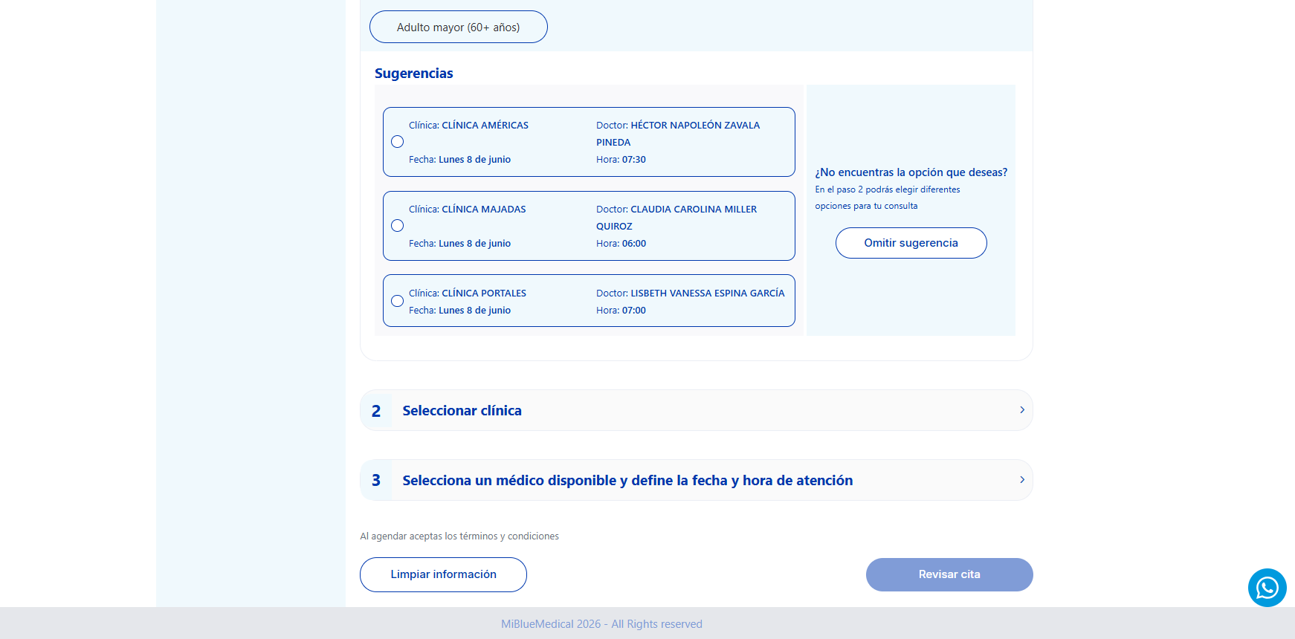Click the ¿No encuentras la opción que deseas? text
Viewport: 1295px width, 639px height.
coord(911,172)
